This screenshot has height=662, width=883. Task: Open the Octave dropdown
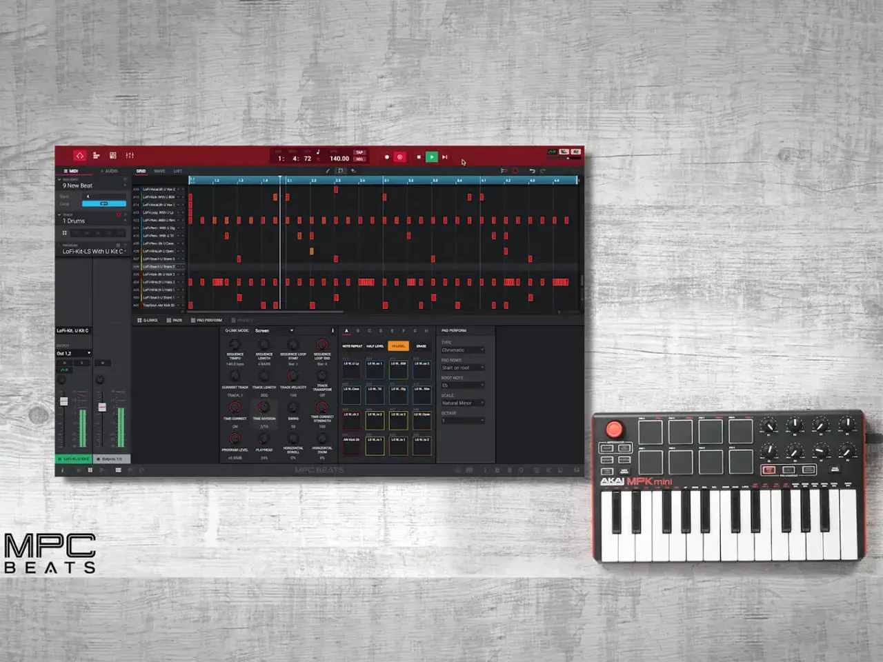click(462, 421)
